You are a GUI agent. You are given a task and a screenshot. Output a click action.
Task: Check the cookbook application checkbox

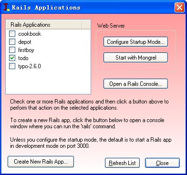coord(12,34)
